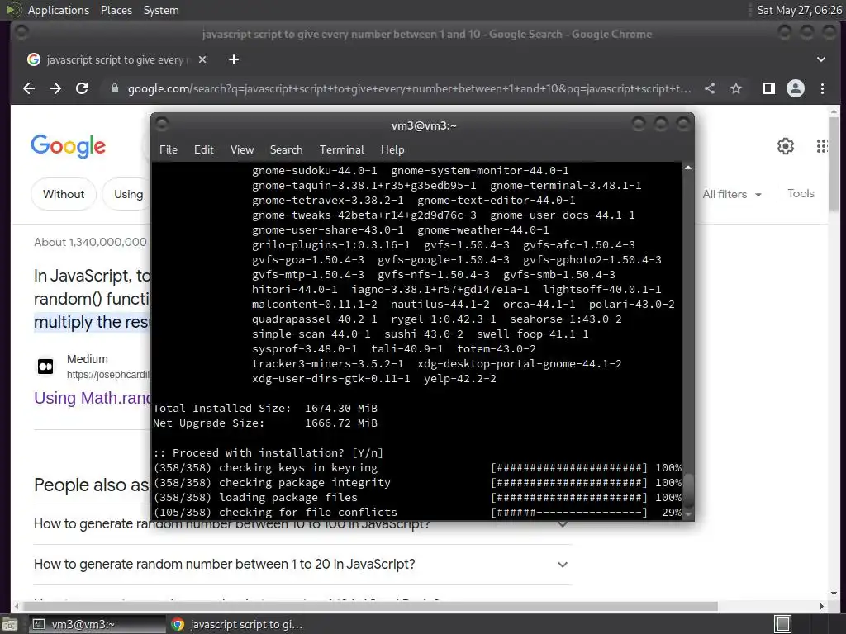Screen dimensions: 846x634
Task: Click the address bar URL
Action: pyautogui.click(x=409, y=88)
